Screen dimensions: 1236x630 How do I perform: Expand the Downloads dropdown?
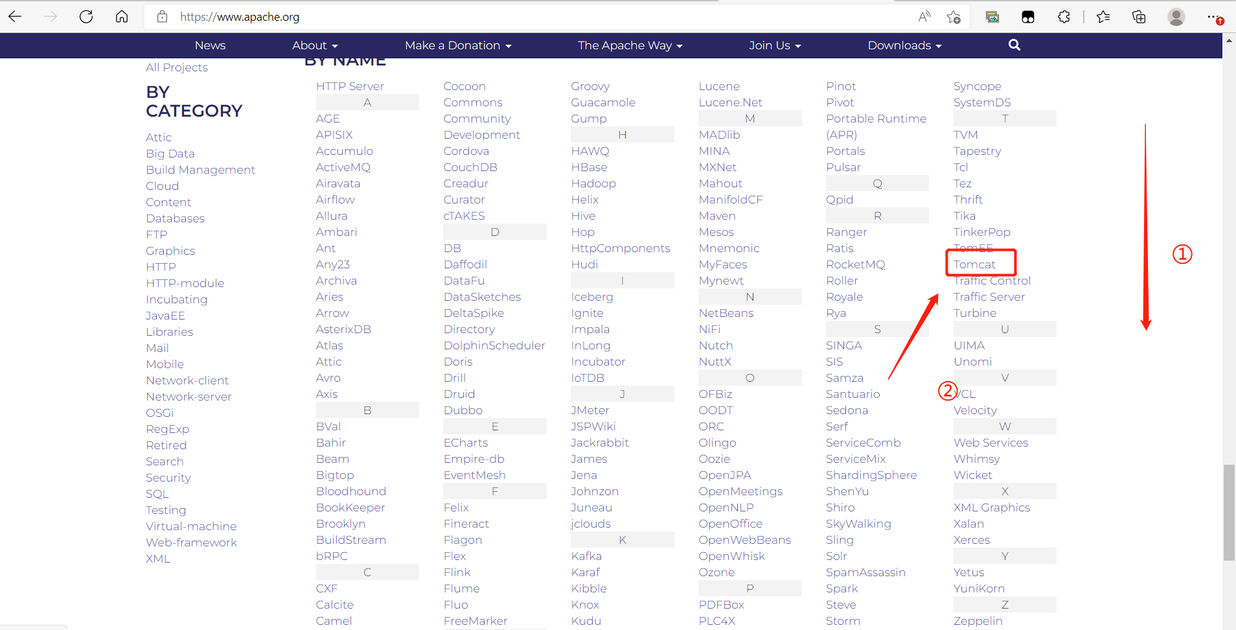904,45
